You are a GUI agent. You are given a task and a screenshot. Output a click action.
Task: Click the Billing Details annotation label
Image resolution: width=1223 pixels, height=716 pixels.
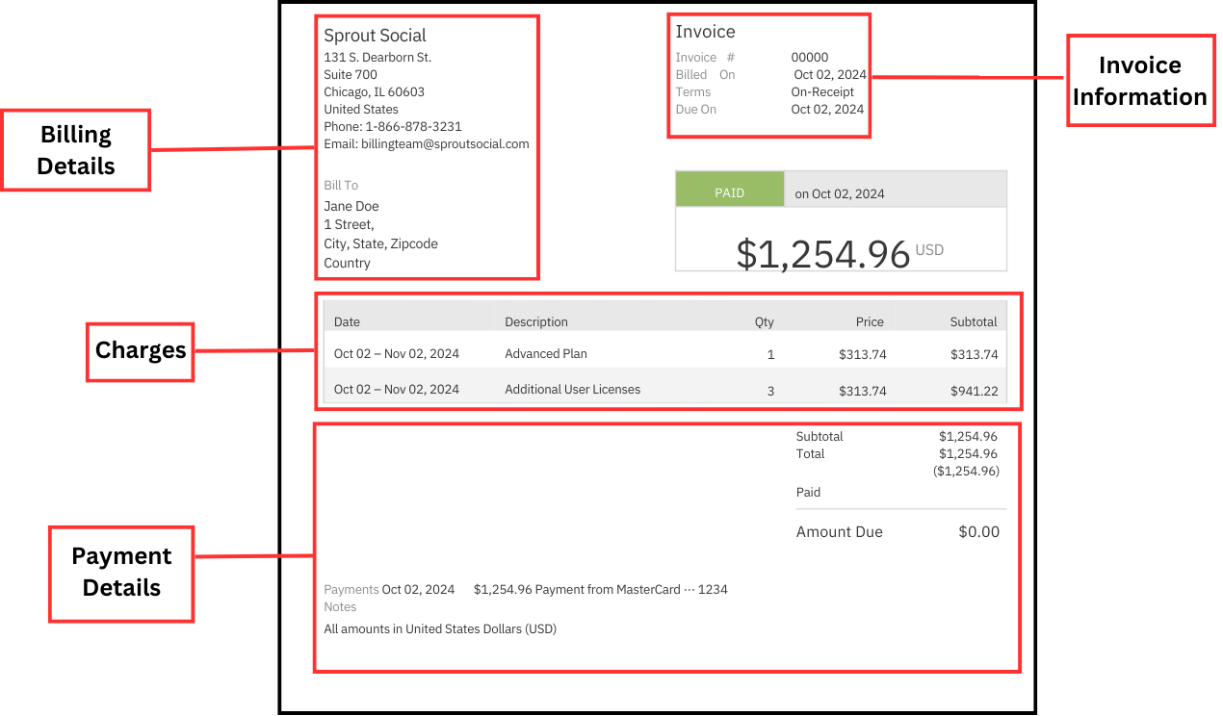coord(75,150)
